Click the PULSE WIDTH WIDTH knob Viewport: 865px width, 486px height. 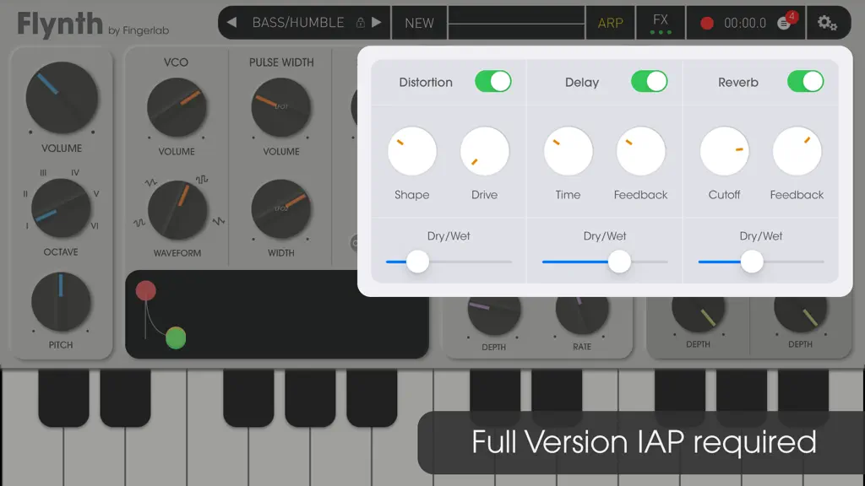(280, 209)
